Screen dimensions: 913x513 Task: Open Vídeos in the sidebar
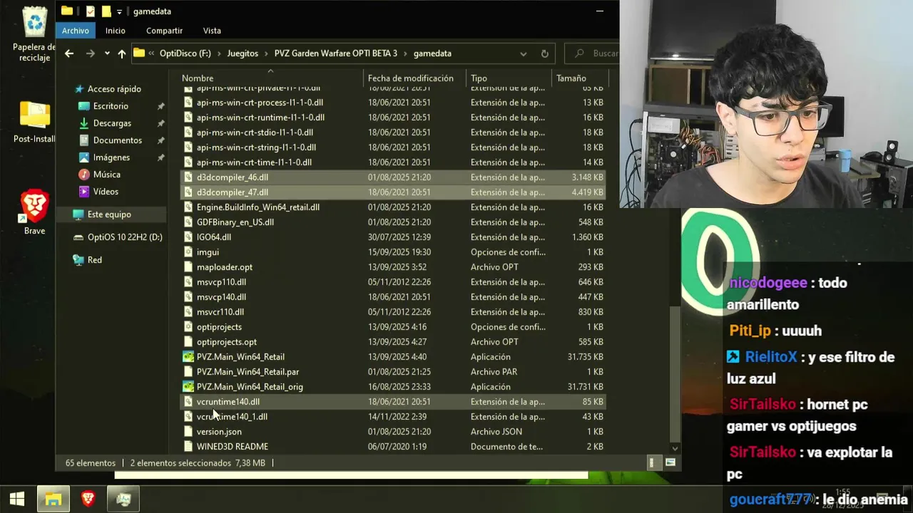point(106,192)
